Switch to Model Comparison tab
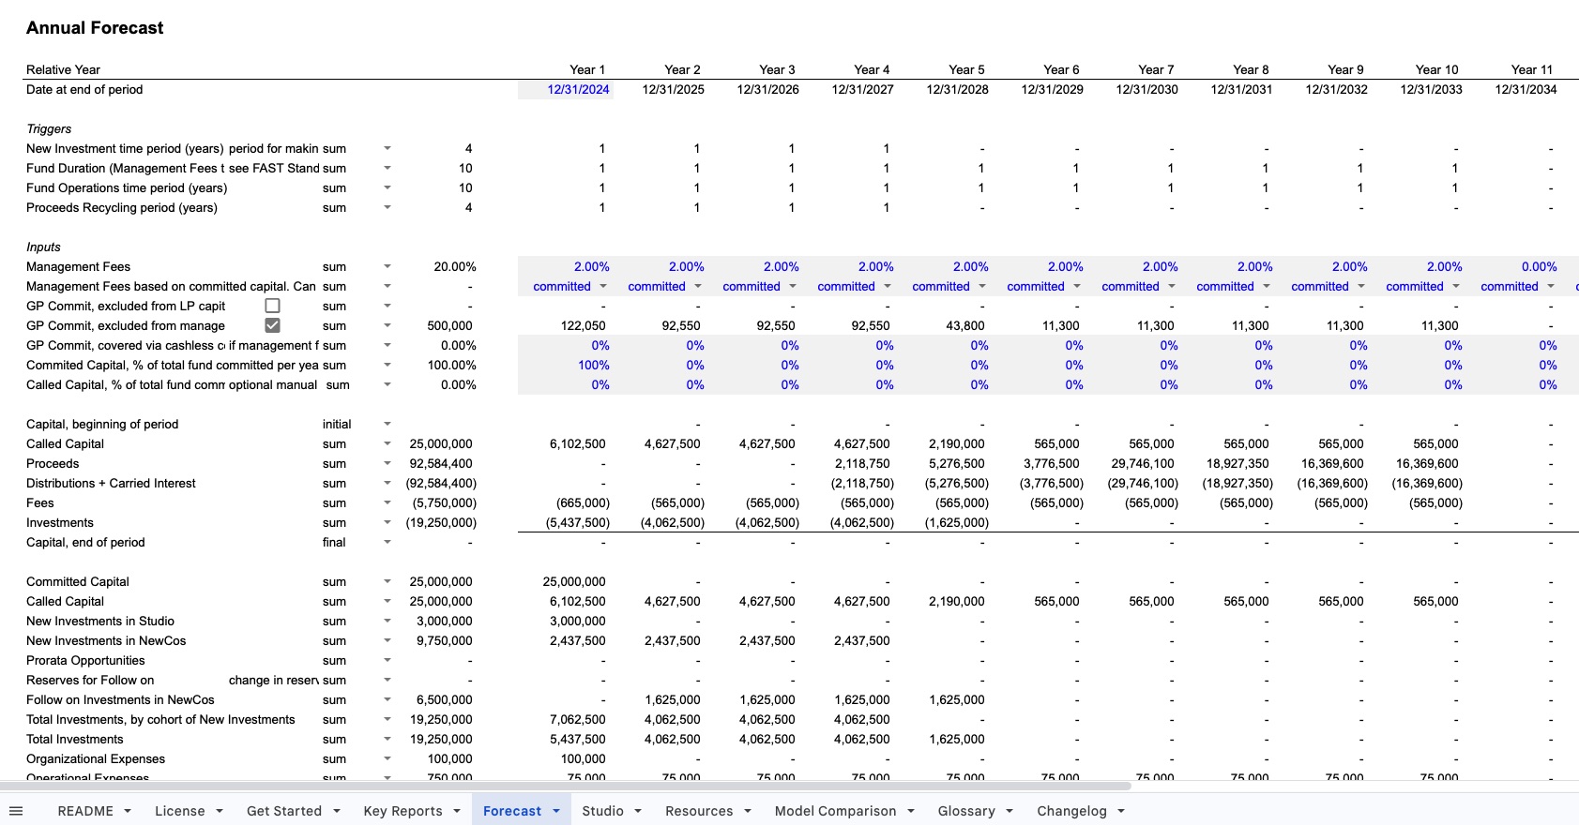 [835, 811]
